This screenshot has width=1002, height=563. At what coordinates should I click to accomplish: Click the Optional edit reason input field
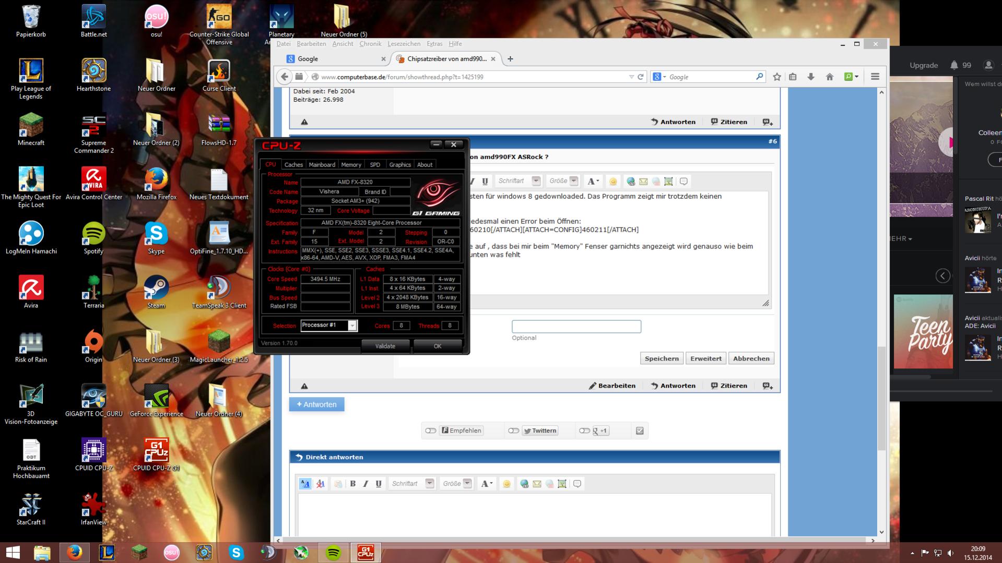[x=576, y=327]
